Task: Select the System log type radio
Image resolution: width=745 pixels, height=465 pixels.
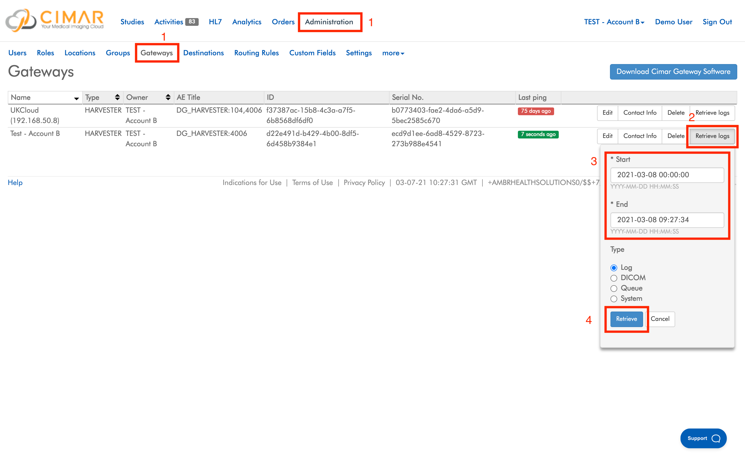Action: tap(614, 299)
